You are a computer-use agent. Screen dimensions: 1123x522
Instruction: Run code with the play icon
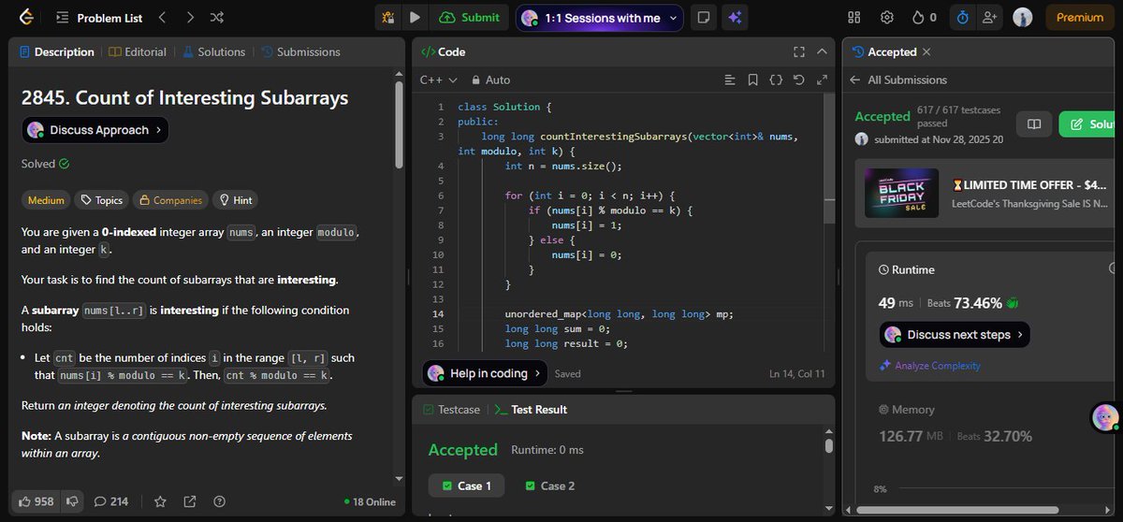coord(415,17)
